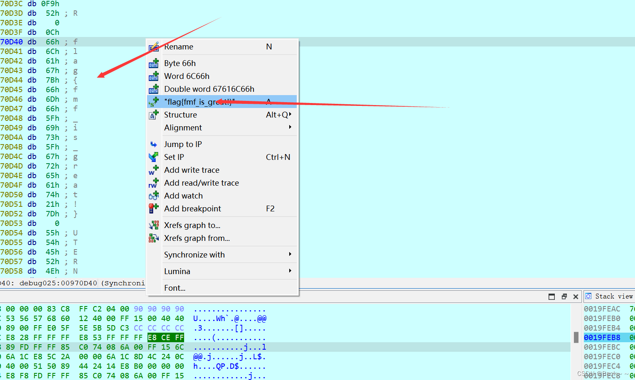Click the Set IP icon
Image resolution: width=635 pixels, height=380 pixels.
[x=154, y=157]
